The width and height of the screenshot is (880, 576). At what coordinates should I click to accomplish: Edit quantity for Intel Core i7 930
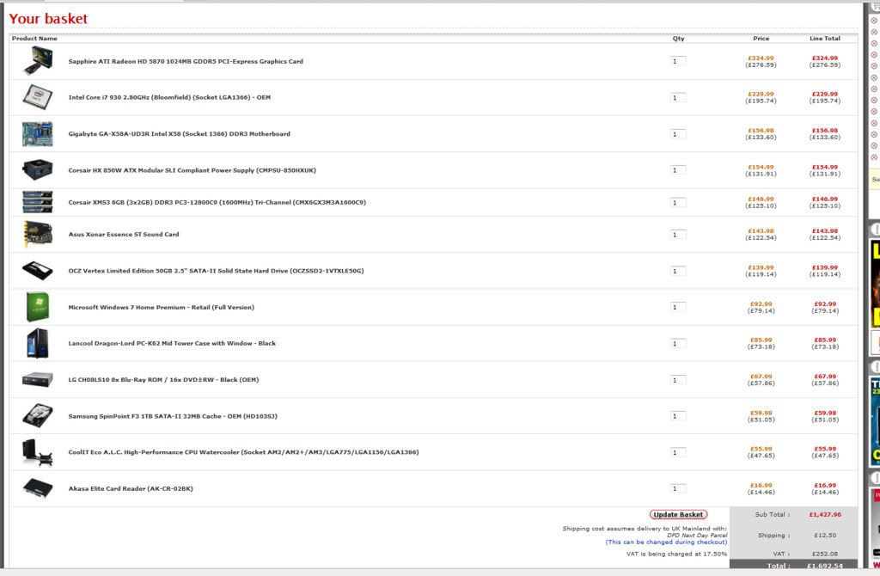(678, 98)
